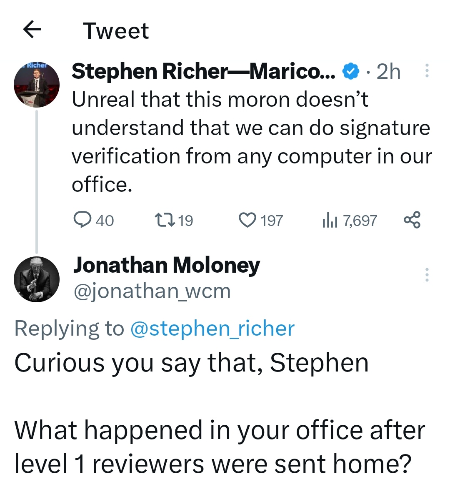Image resolution: width=450 pixels, height=492 pixels.
Task: Open Richer's signature verification tweet text
Action: pyautogui.click(x=252, y=141)
